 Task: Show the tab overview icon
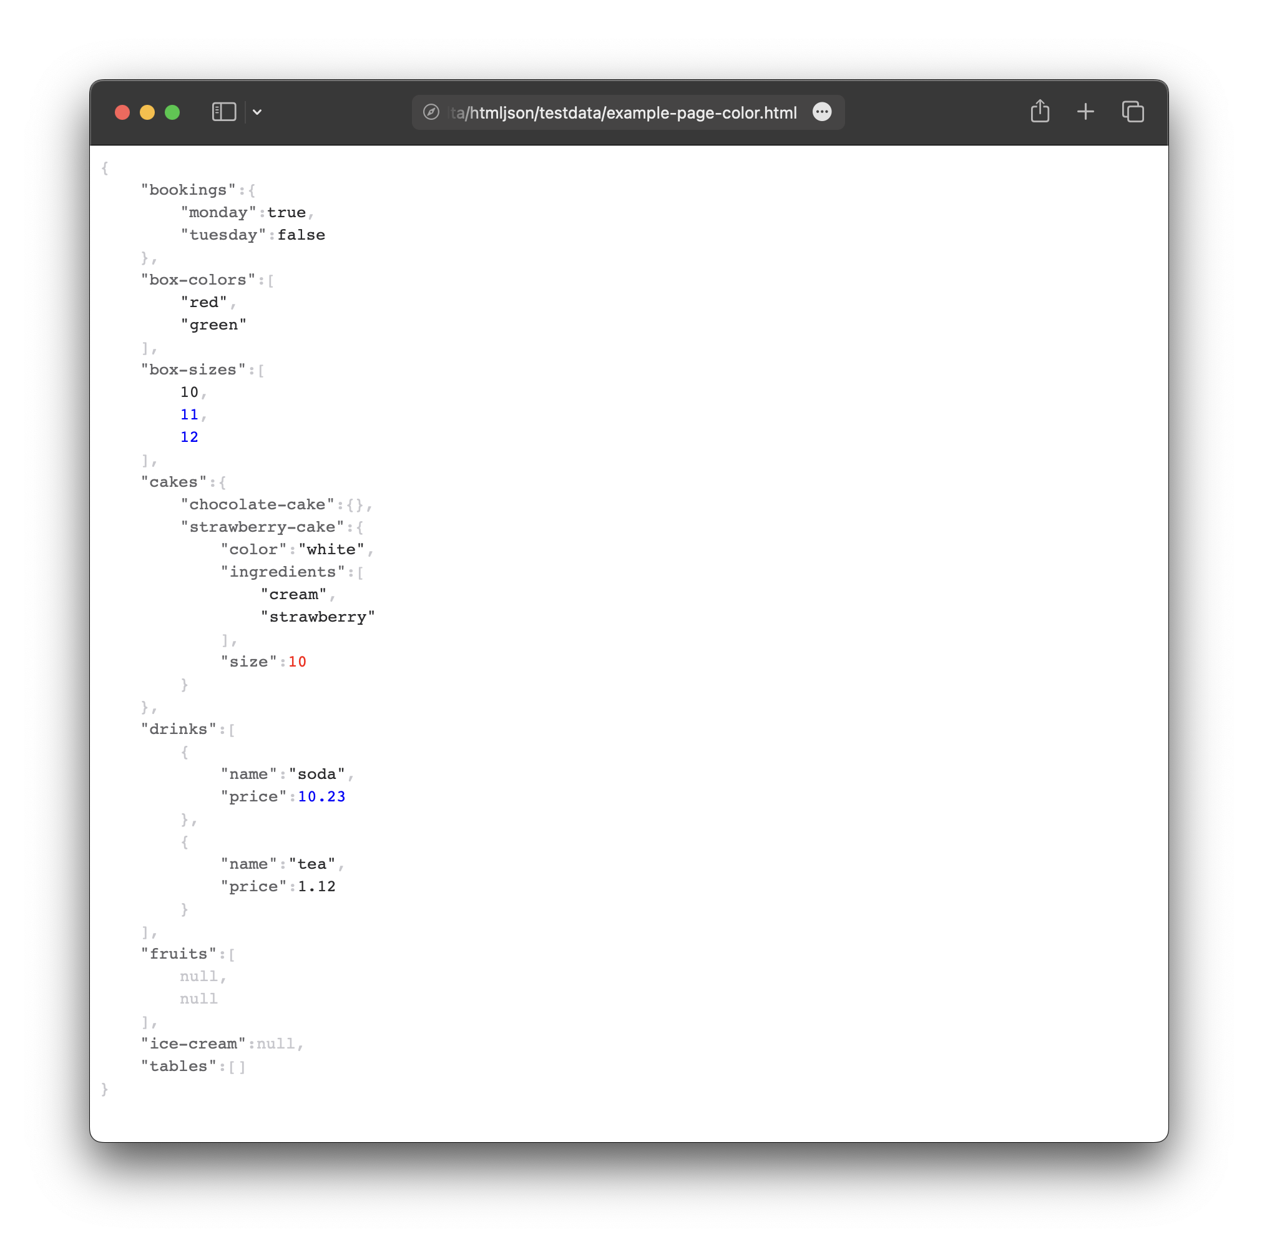(1133, 112)
